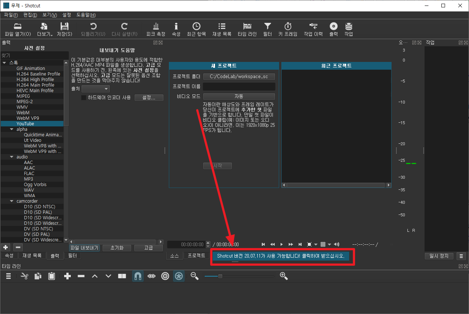Screen dimensions: 469x314
Task: Open the 비디오 모드 자동 selector
Action: [239, 97]
